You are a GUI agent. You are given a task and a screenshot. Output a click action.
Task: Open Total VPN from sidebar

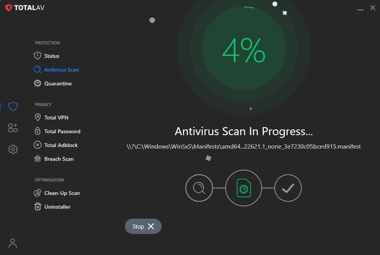pos(56,118)
